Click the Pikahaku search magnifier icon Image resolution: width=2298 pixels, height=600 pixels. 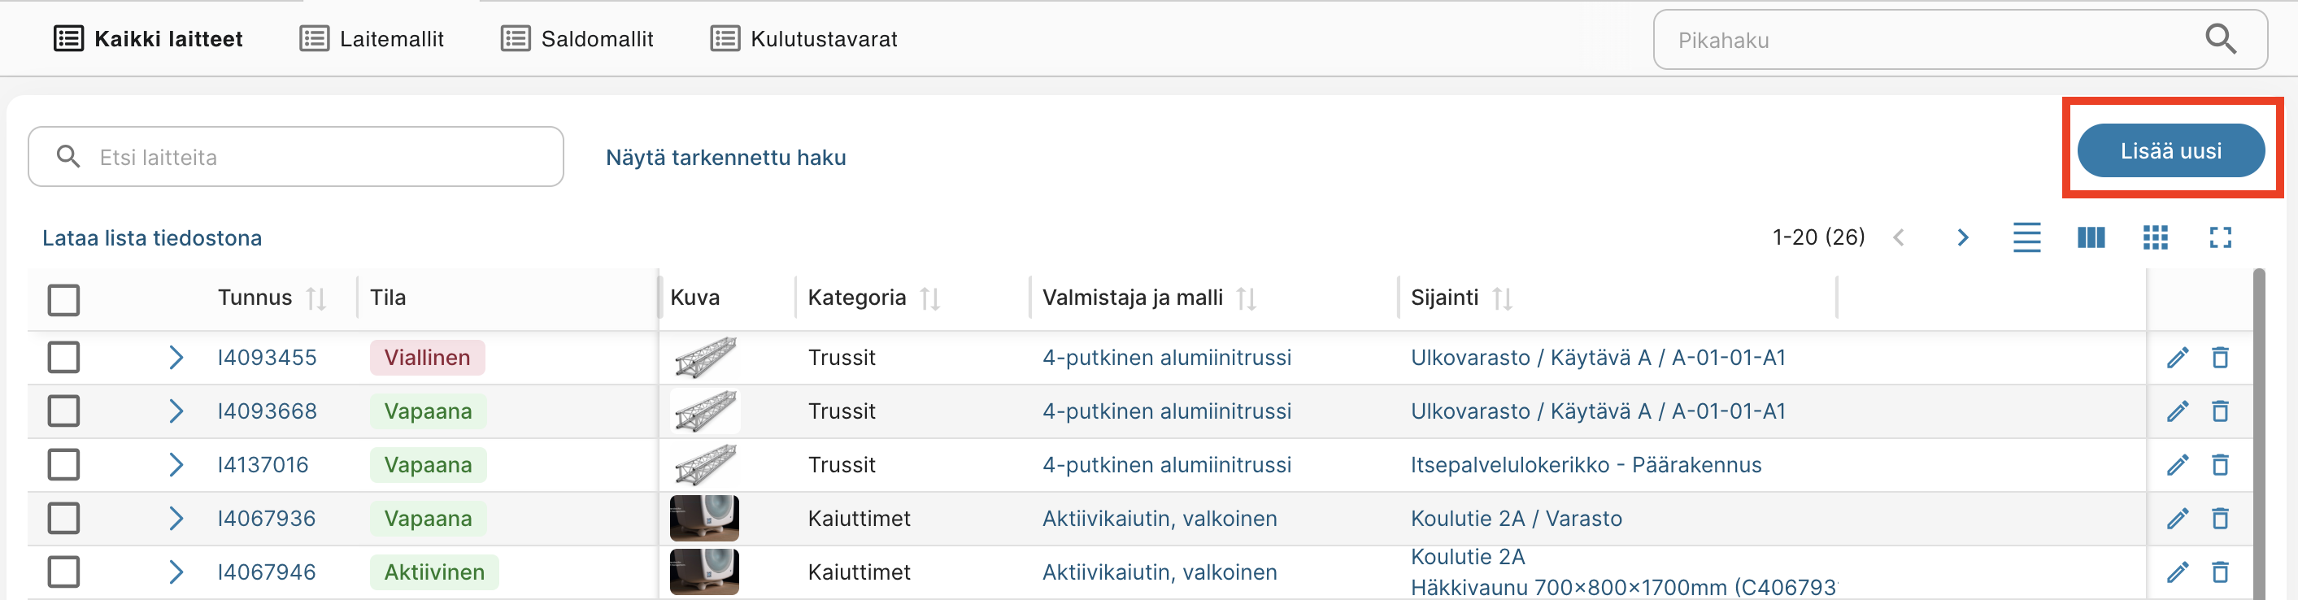click(x=2219, y=39)
